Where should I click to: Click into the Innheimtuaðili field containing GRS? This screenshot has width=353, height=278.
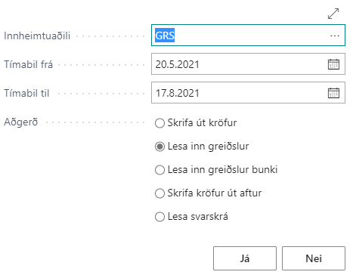tap(248, 36)
